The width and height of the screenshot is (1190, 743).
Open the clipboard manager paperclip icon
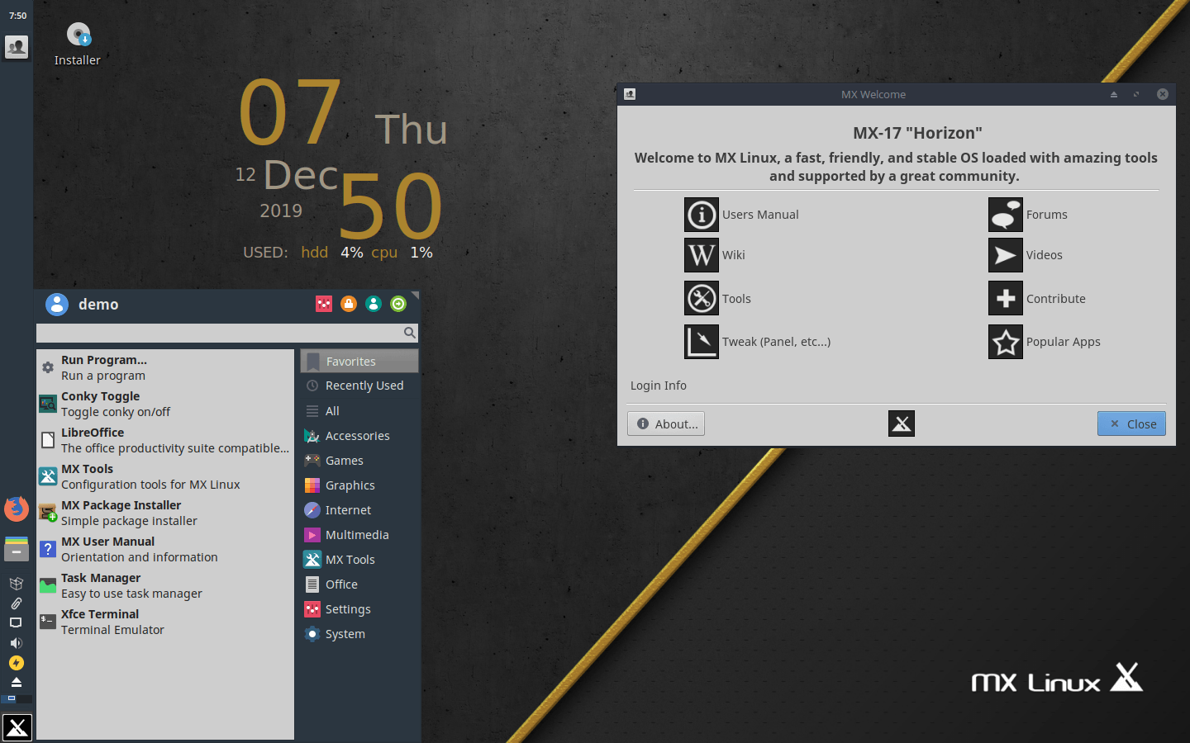click(x=16, y=603)
